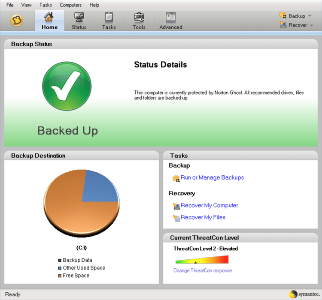
Task: Click the Backup button label in toolbar
Action: 297,16
